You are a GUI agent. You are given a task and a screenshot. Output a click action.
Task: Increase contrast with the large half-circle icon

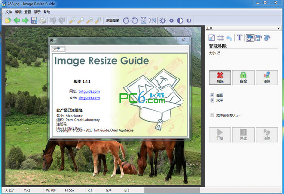[180, 20]
